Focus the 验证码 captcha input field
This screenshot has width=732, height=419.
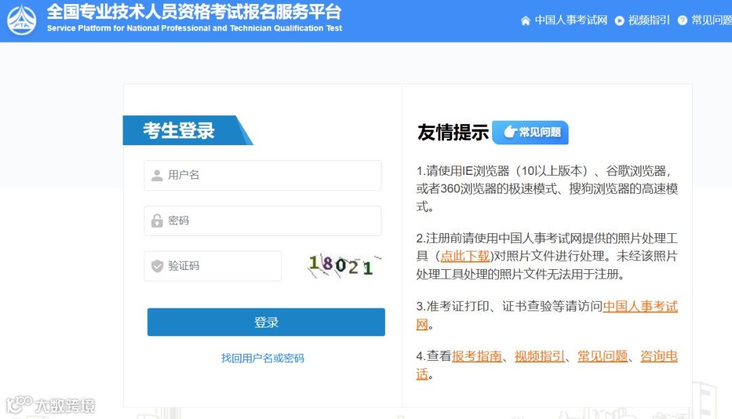(x=213, y=266)
